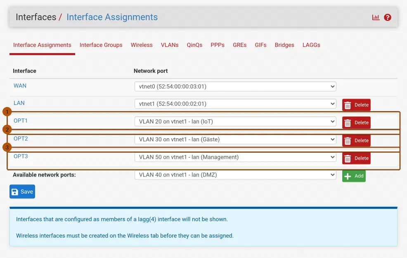Delete the LAN interface assignment
This screenshot has width=407, height=258.
click(x=356, y=105)
